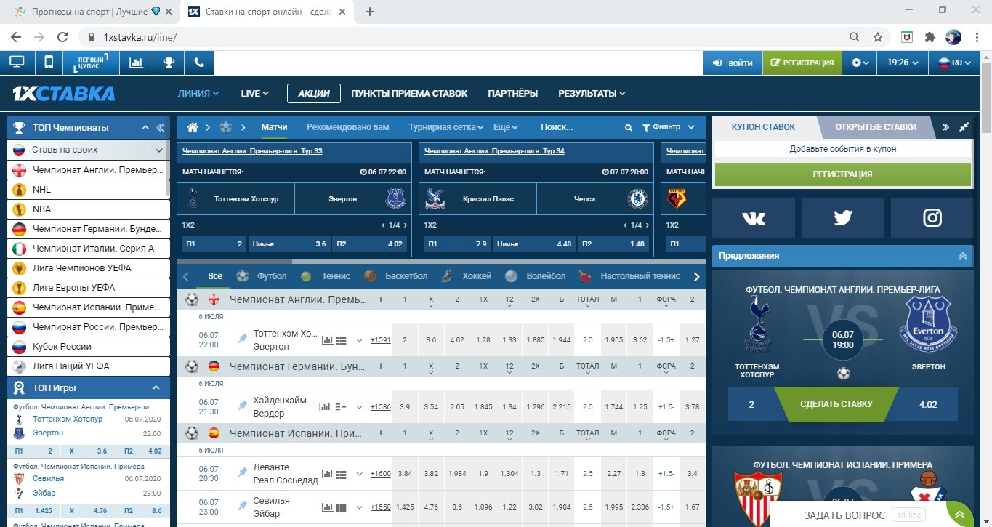992x527 pixels.
Task: Expand more markets for Севилья – Эйбар
Action: point(359,507)
